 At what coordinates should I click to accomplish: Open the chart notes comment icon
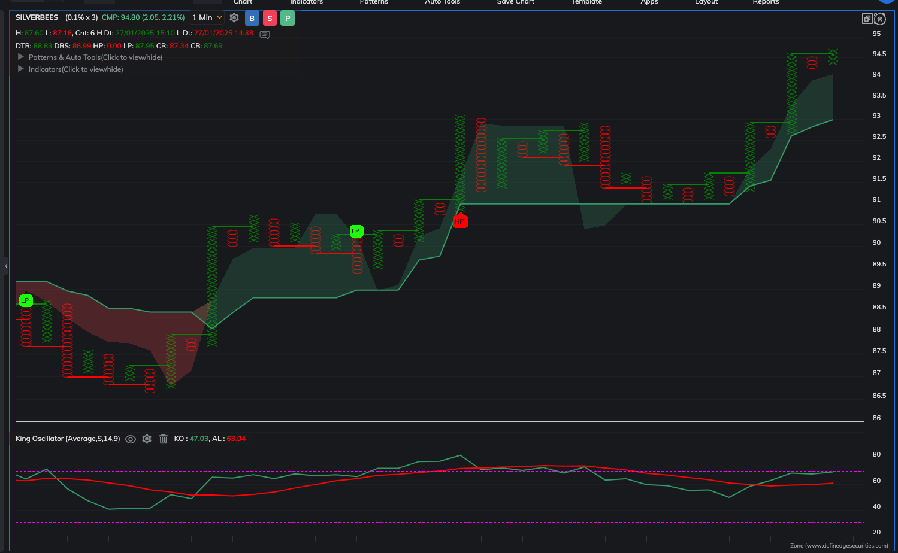pos(265,35)
